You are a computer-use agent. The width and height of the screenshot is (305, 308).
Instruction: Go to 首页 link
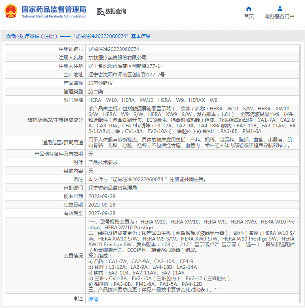(249, 16)
